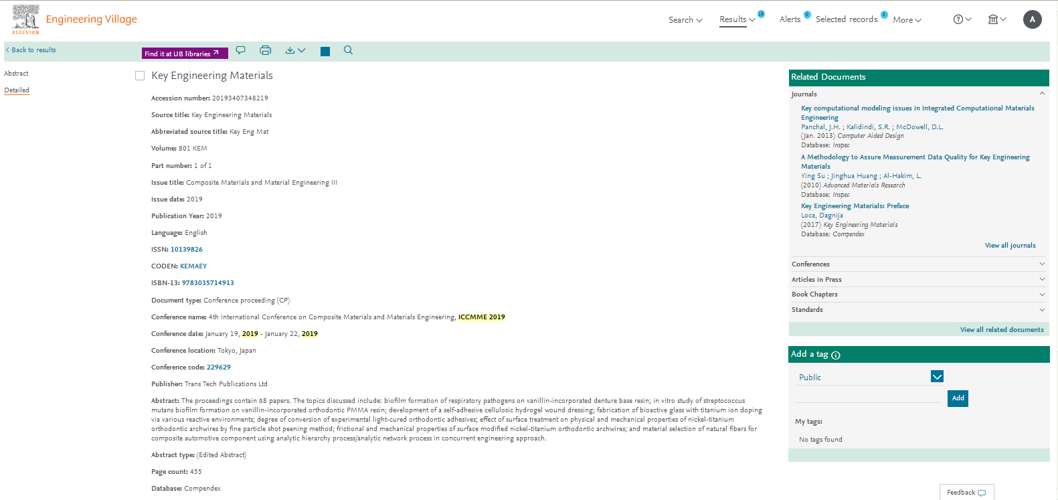Click ISSN 10139826 link
The width and height of the screenshot is (1058, 500).
tap(187, 250)
